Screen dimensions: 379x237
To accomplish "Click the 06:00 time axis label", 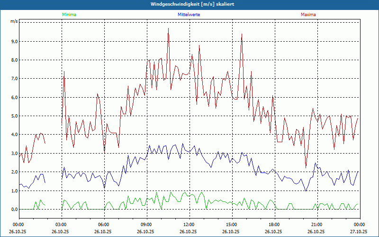I will pyautogui.click(x=104, y=225).
